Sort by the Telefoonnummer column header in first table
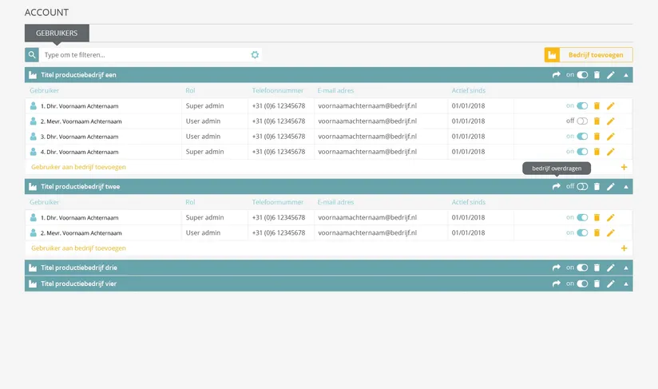 tap(277, 90)
